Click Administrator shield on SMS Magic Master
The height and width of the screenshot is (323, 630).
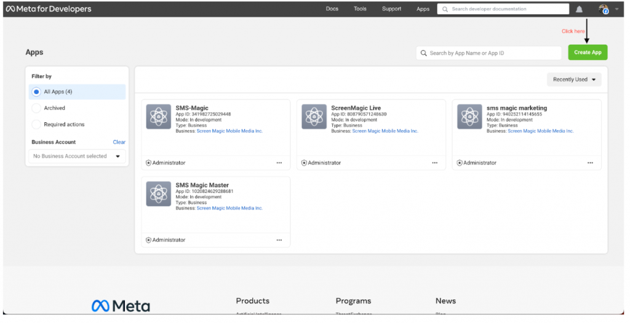148,240
